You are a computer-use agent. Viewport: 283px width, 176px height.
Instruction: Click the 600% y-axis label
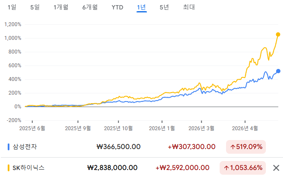pyautogui.click(x=15, y=66)
